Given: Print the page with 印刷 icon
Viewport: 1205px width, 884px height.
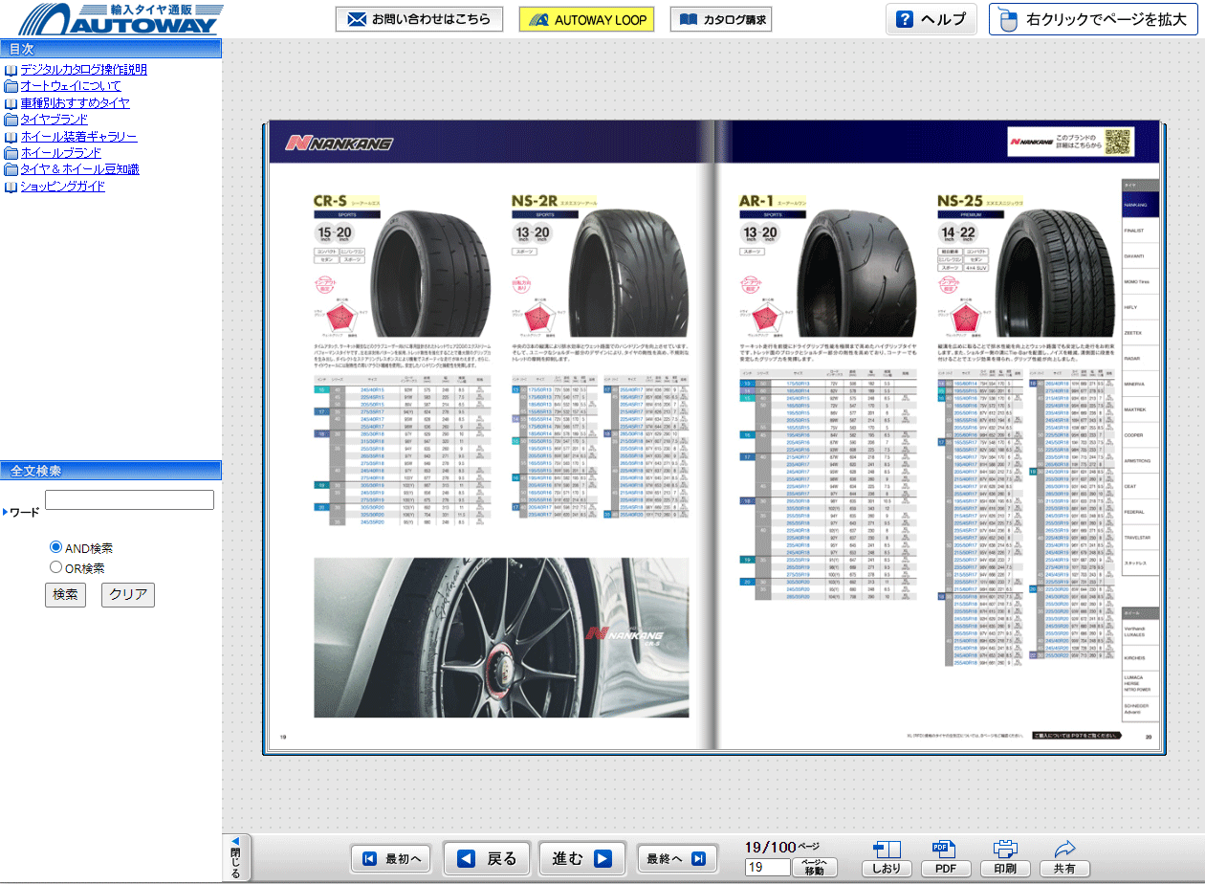Looking at the screenshot, I should coord(1005,859).
